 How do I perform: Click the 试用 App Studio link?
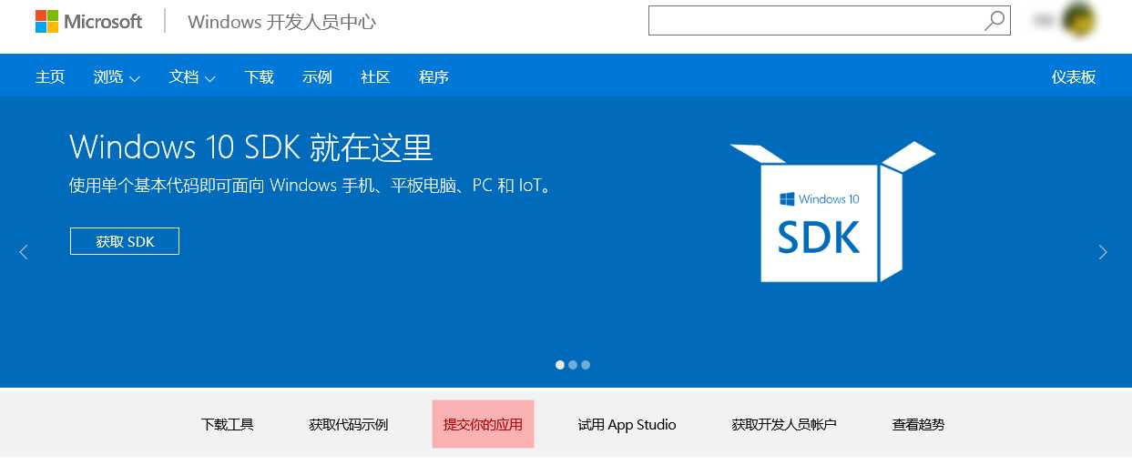[x=627, y=424]
